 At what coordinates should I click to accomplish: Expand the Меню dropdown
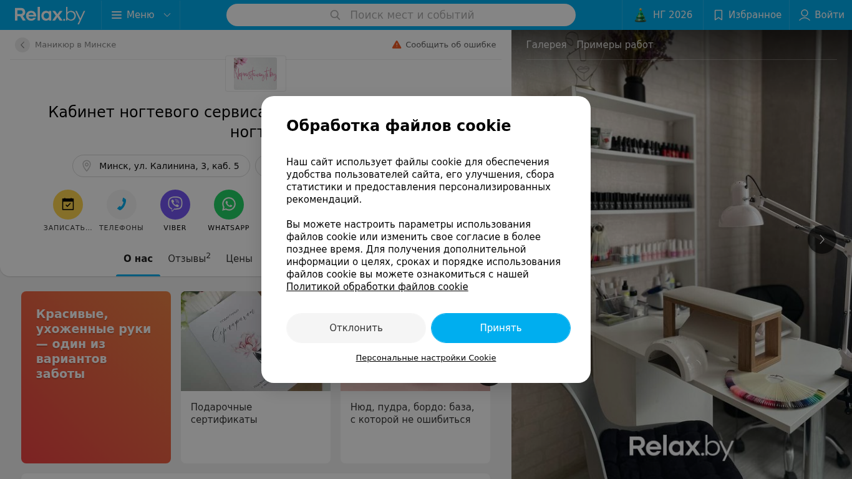pyautogui.click(x=141, y=15)
